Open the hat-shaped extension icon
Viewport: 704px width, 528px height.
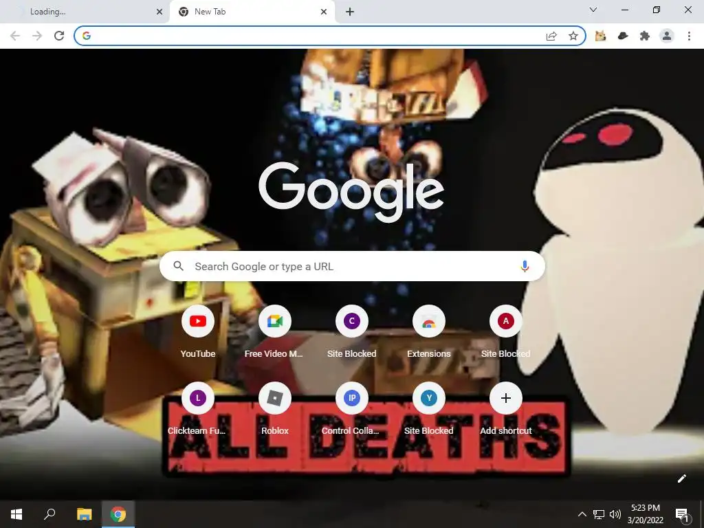pyautogui.click(x=623, y=36)
